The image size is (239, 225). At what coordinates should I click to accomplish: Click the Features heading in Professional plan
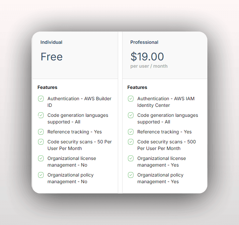[137, 87]
